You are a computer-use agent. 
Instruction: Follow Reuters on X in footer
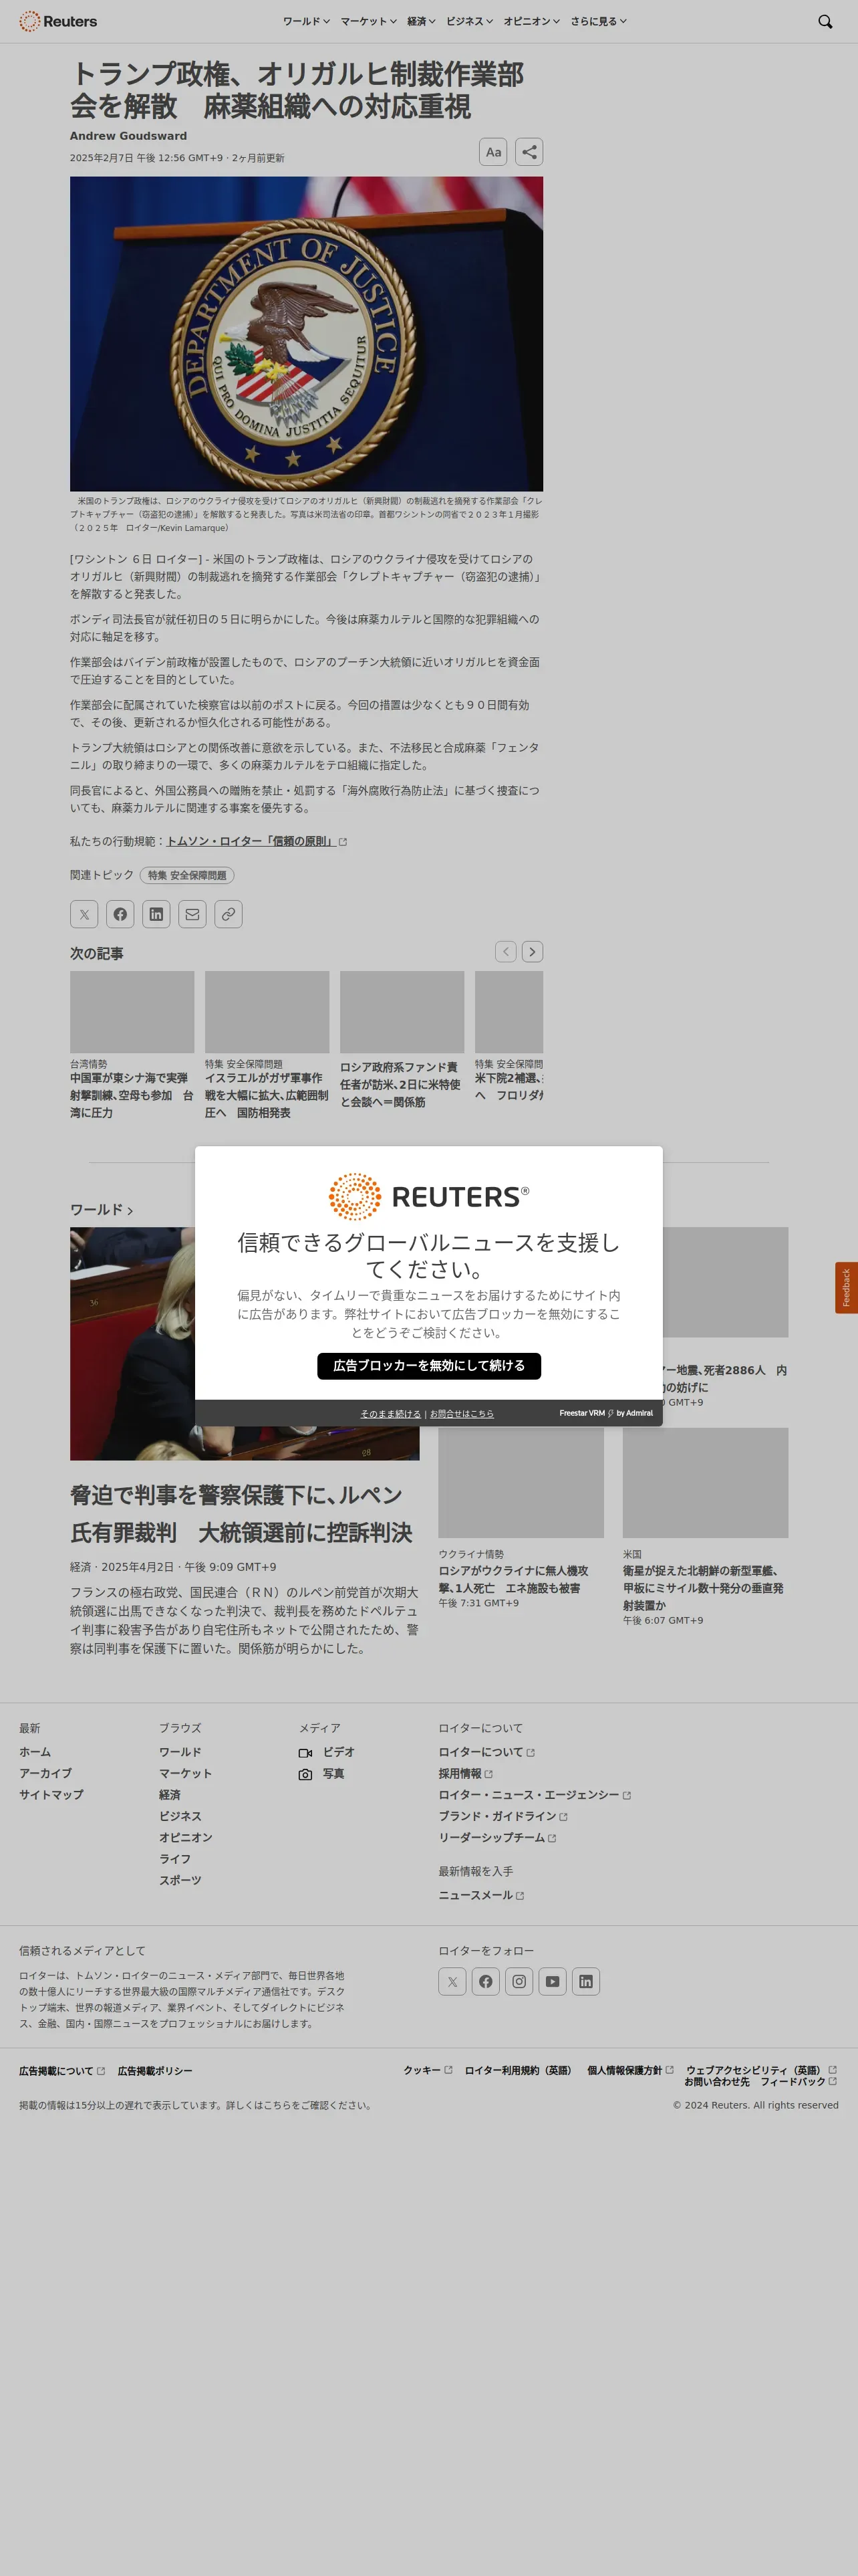[452, 1981]
